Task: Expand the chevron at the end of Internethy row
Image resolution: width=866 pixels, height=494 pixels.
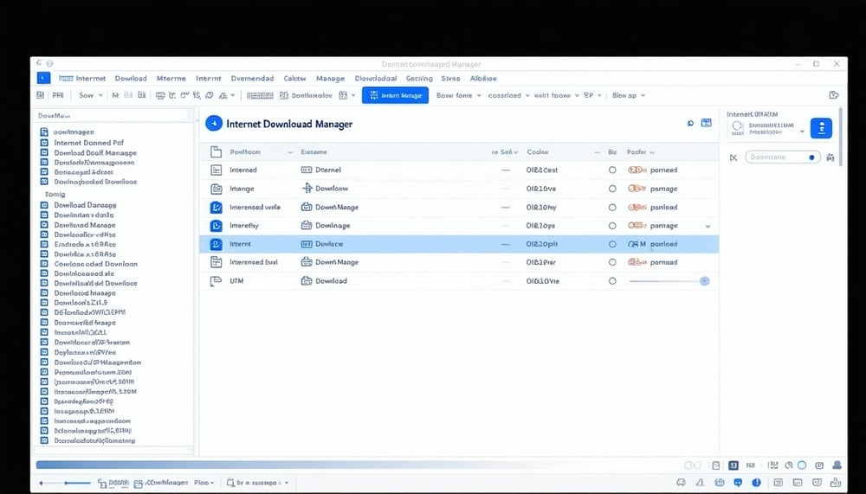Action: point(708,226)
